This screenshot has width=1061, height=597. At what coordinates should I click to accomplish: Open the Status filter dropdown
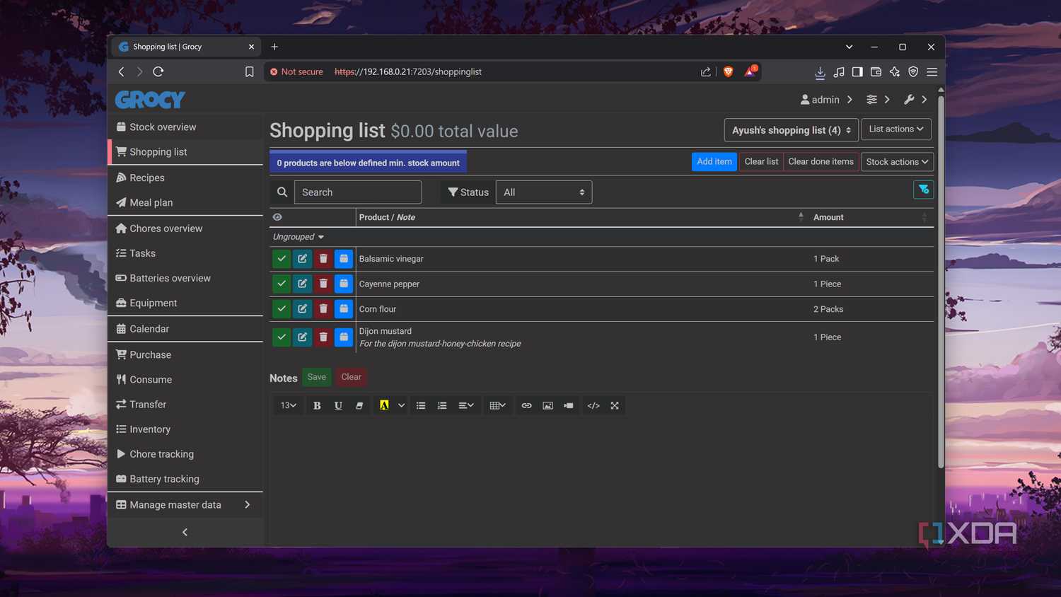[x=544, y=192]
